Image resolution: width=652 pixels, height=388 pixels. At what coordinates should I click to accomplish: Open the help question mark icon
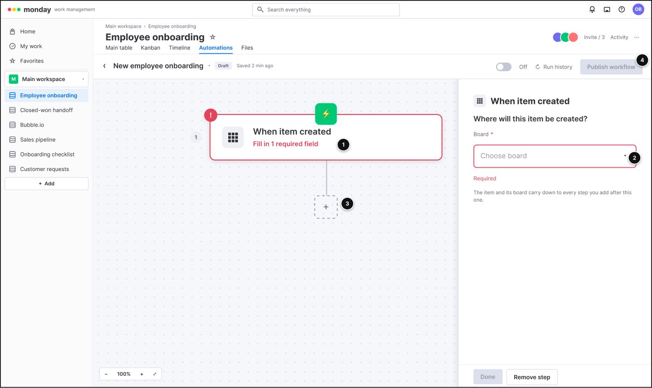622,9
